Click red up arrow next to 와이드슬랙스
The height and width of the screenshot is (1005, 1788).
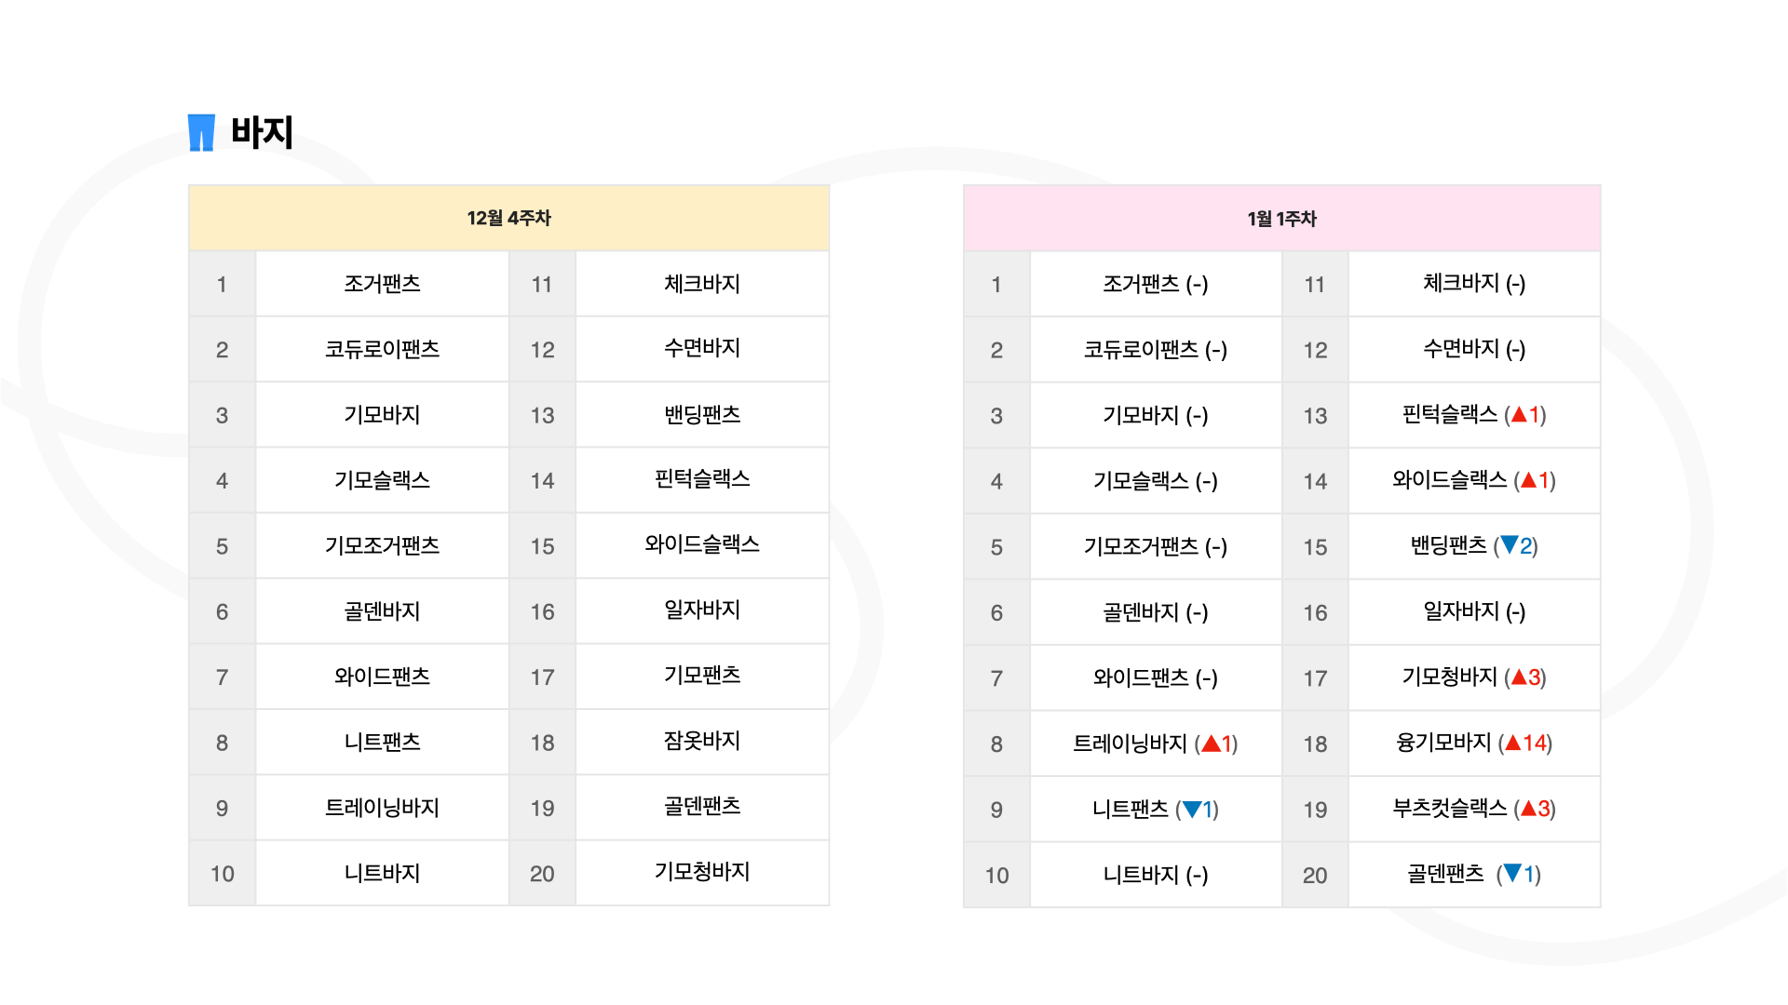point(1528,480)
